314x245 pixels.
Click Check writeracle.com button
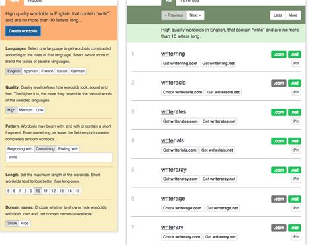pyautogui.click(x=182, y=92)
